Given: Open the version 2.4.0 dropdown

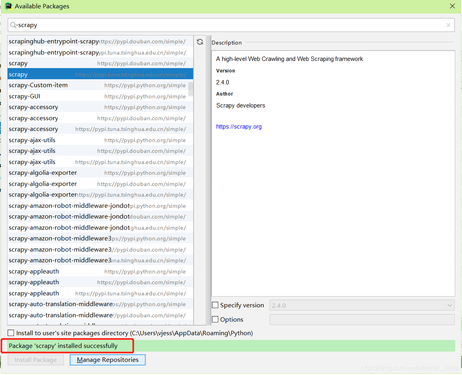Looking at the screenshot, I should click(362, 305).
